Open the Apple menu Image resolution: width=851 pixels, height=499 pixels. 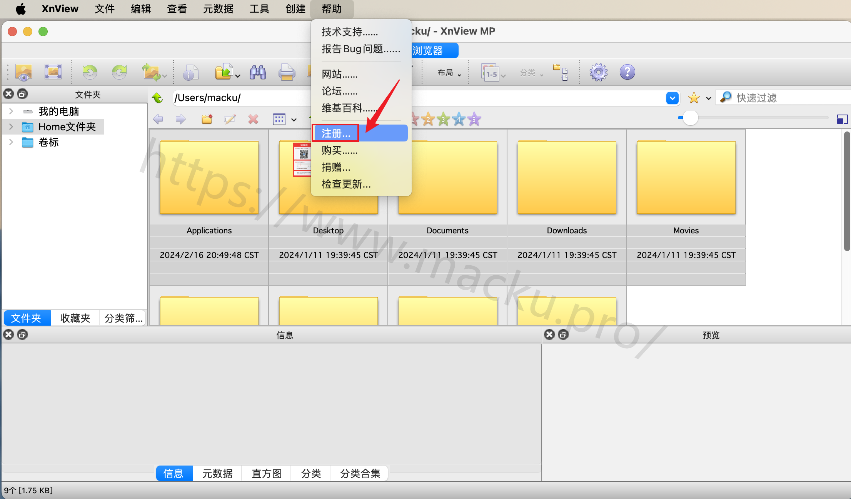(x=21, y=9)
